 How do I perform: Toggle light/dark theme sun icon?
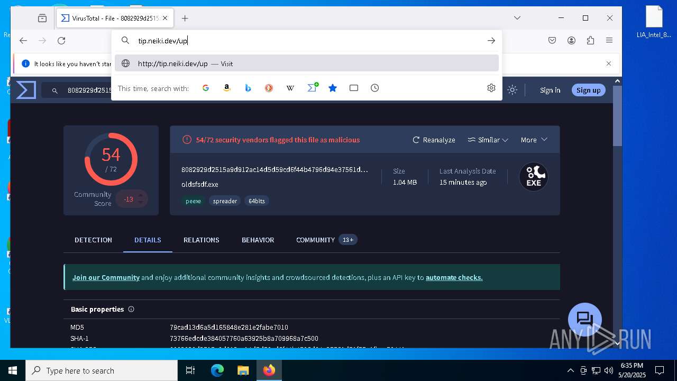click(512, 90)
